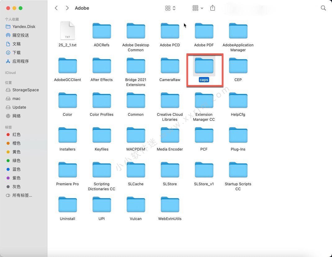This screenshot has width=332, height=257.
Task: Select Creative Cloud Libraries folder
Action: pyautogui.click(x=170, y=100)
